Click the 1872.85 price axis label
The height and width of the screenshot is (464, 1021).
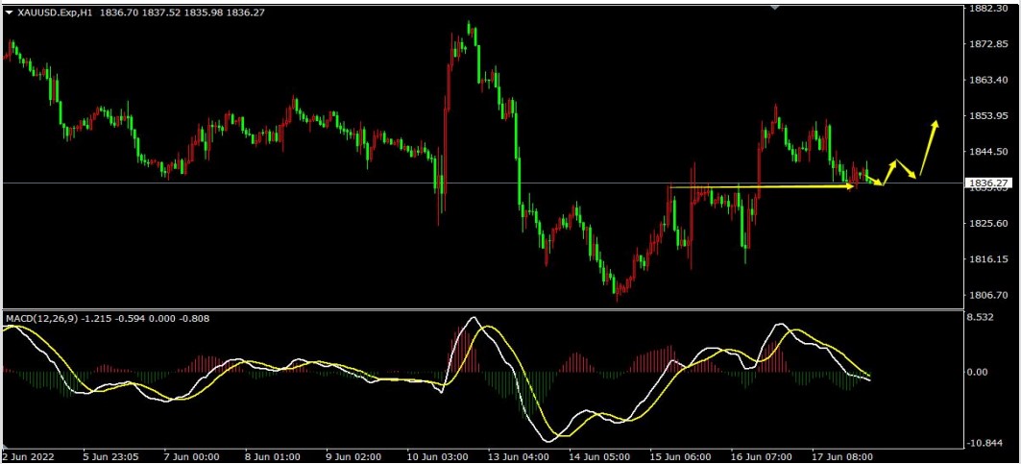988,43
